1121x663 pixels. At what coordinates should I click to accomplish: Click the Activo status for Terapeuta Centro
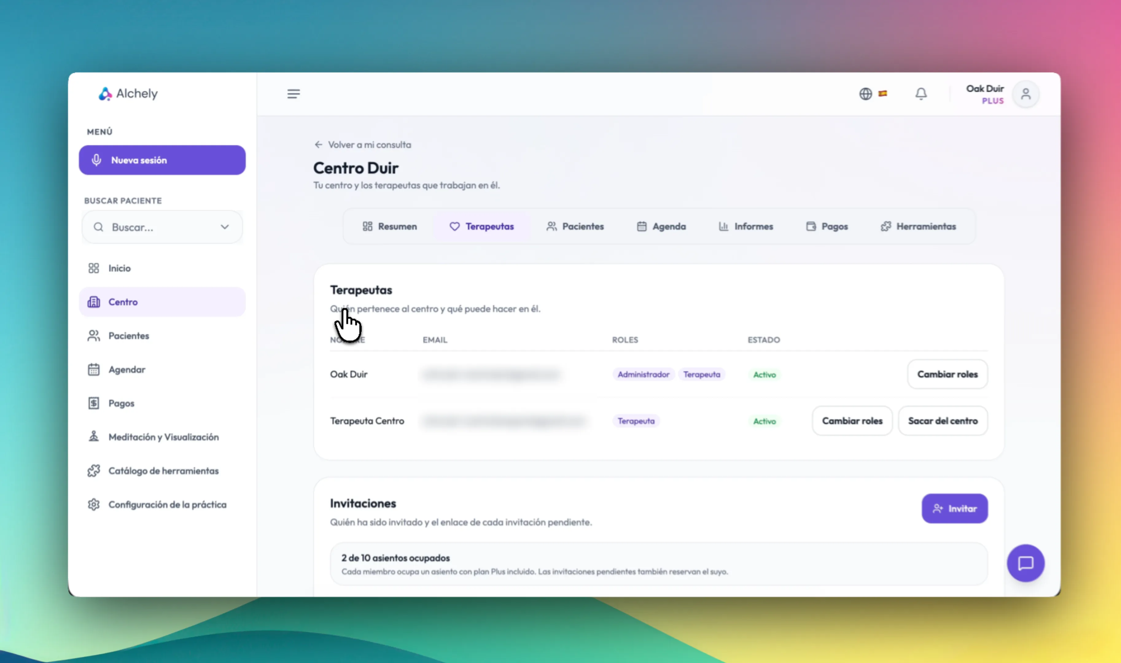(x=765, y=421)
